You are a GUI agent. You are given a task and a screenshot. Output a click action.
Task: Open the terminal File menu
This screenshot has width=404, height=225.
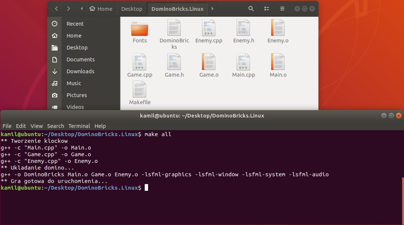(x=7, y=126)
